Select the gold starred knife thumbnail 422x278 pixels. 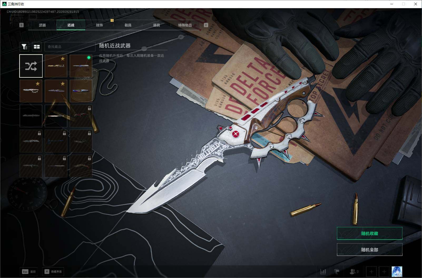(x=56, y=66)
